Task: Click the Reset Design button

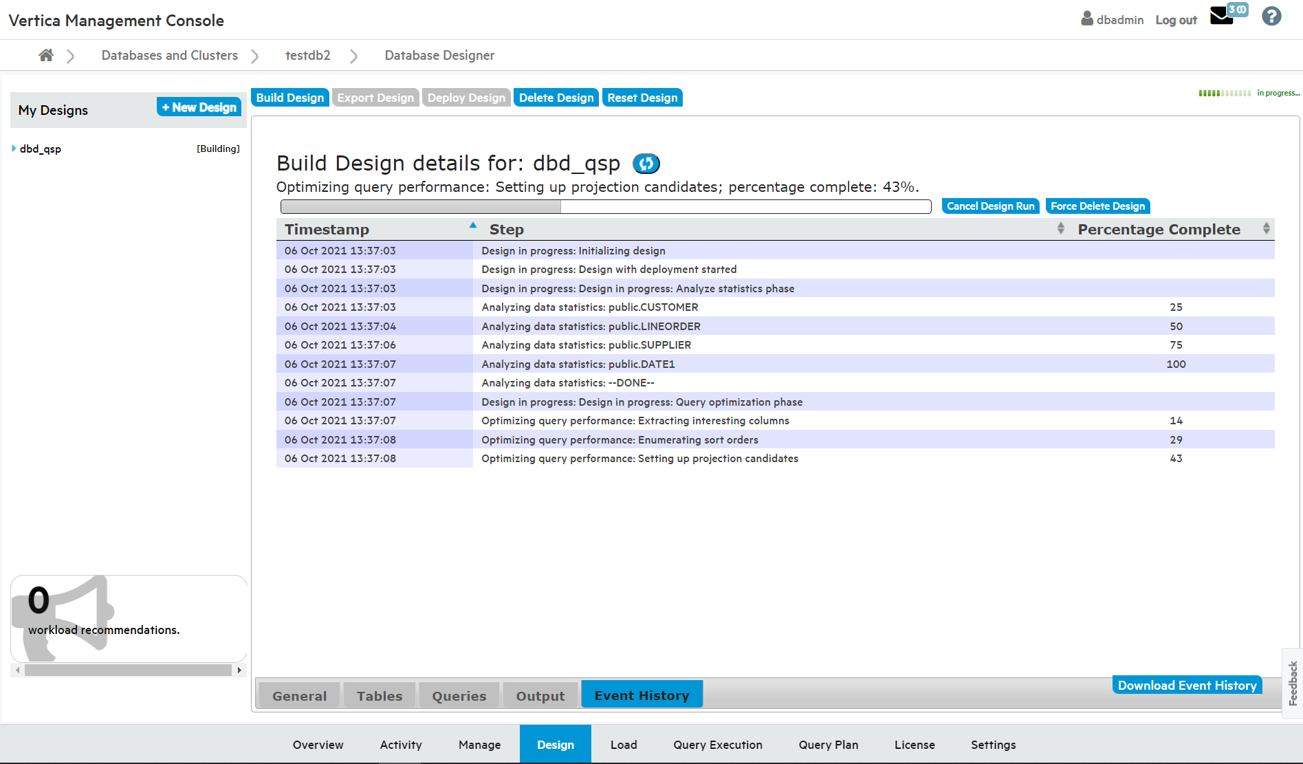Action: [x=642, y=98]
